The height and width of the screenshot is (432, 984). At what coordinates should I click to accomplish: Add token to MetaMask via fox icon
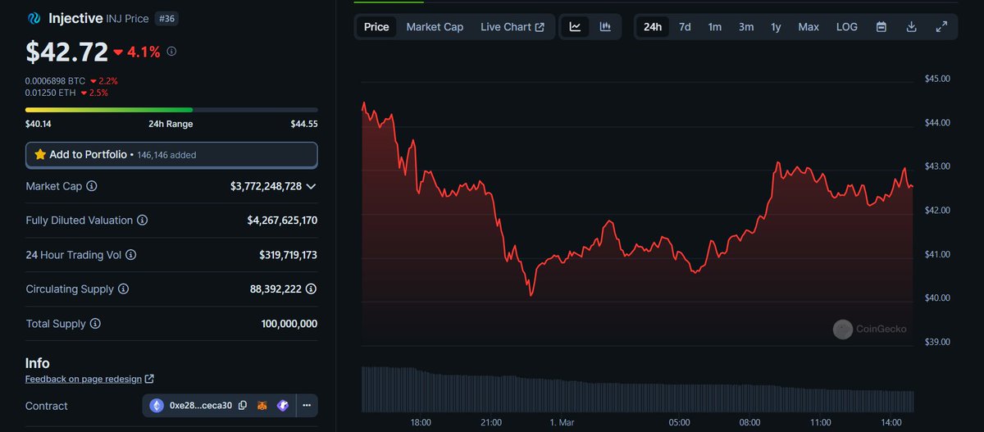point(262,406)
